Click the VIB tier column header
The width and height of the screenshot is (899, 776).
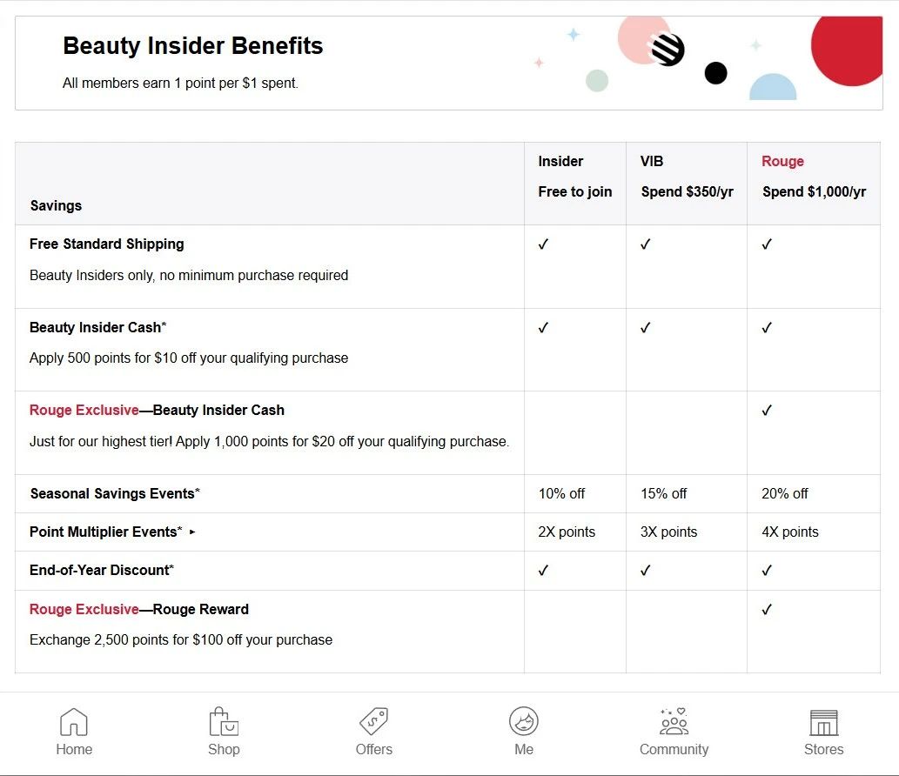(652, 162)
